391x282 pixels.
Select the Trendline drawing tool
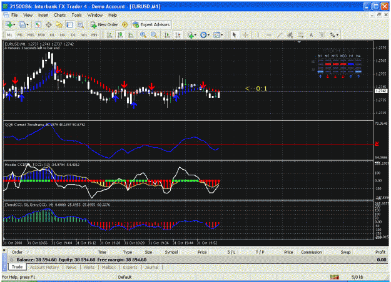(x=279, y=35)
